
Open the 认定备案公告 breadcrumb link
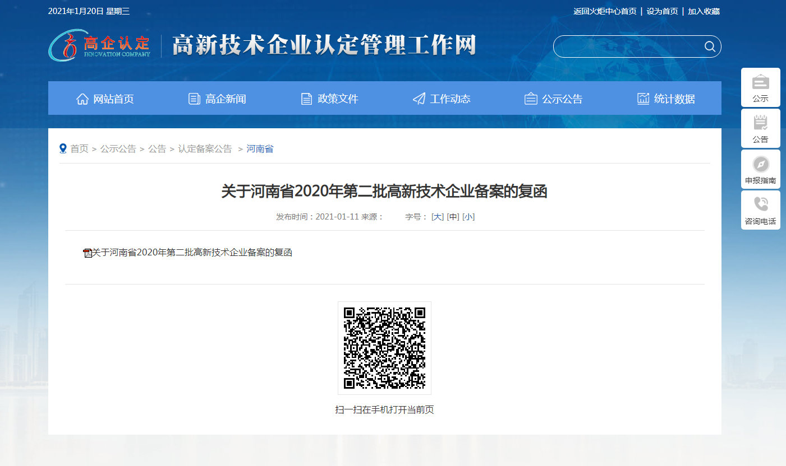tap(205, 149)
